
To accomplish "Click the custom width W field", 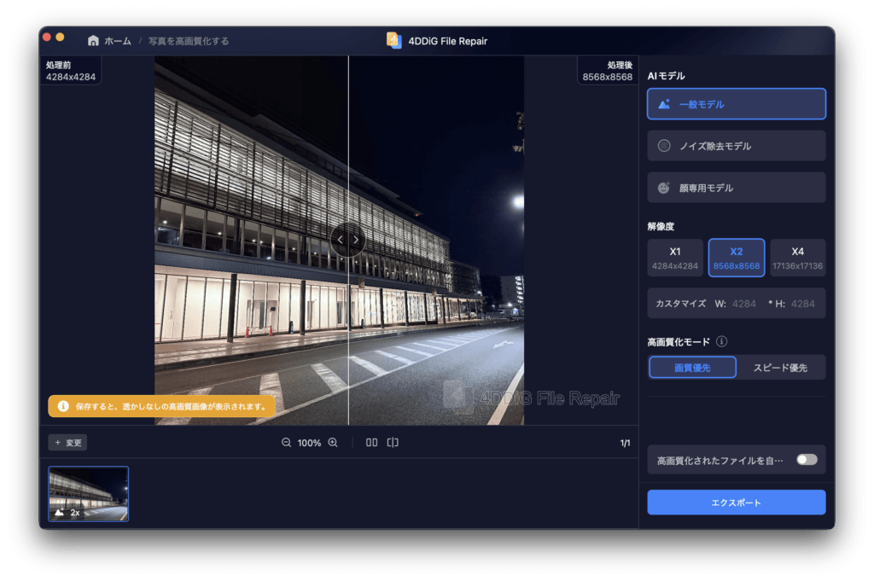I will click(x=744, y=304).
